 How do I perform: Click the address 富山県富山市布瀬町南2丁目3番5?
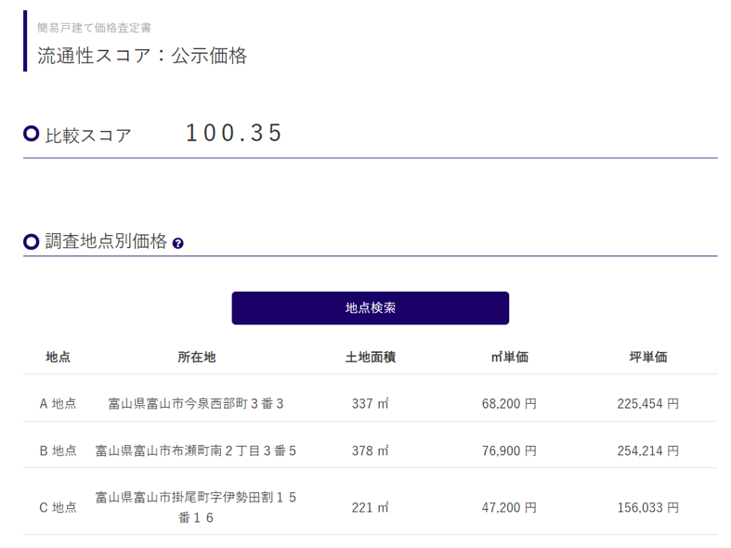point(196,450)
